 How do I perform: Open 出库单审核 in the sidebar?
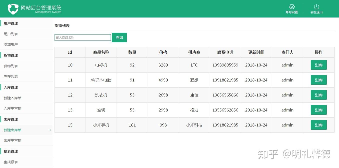[x=12, y=140]
